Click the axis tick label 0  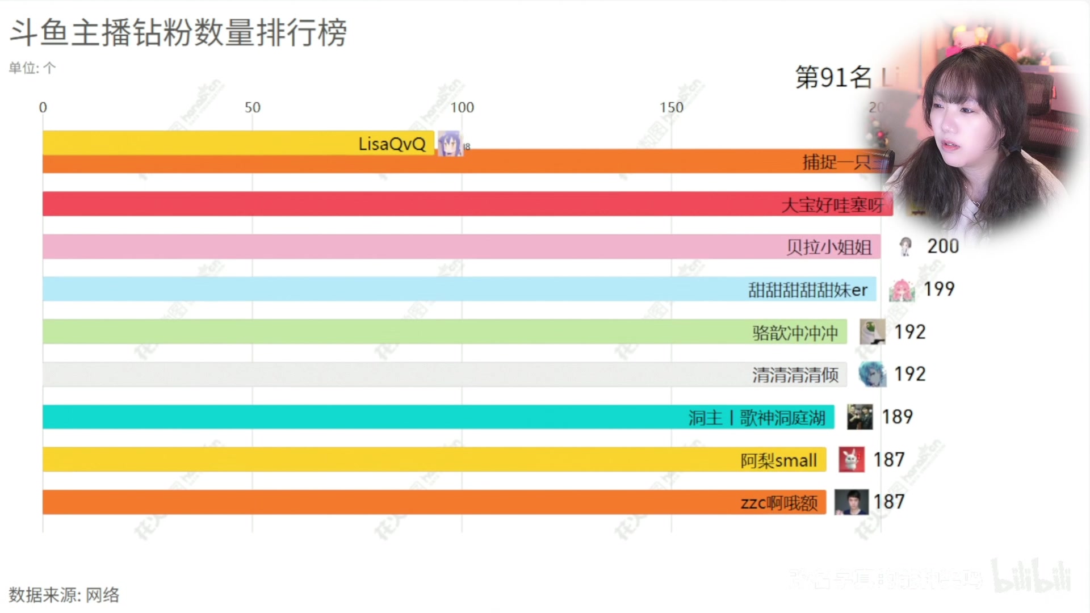tap(43, 107)
